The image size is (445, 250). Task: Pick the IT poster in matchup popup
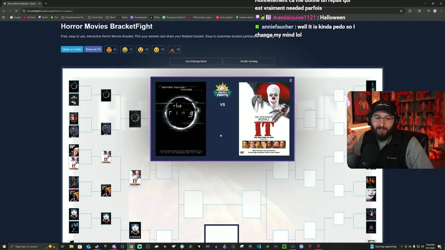[264, 119]
